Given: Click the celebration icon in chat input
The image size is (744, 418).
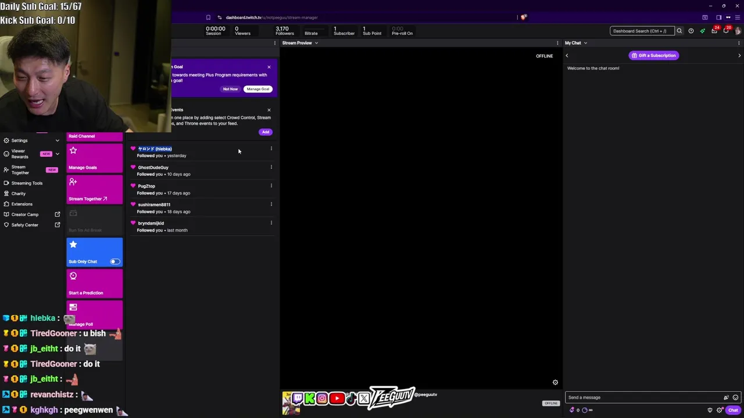Looking at the screenshot, I should (726, 398).
